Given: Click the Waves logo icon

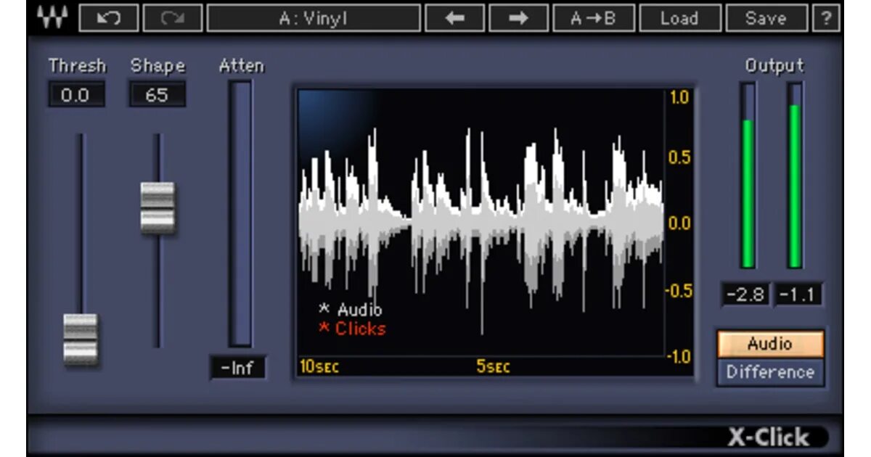Looking at the screenshot, I should coord(52,18).
